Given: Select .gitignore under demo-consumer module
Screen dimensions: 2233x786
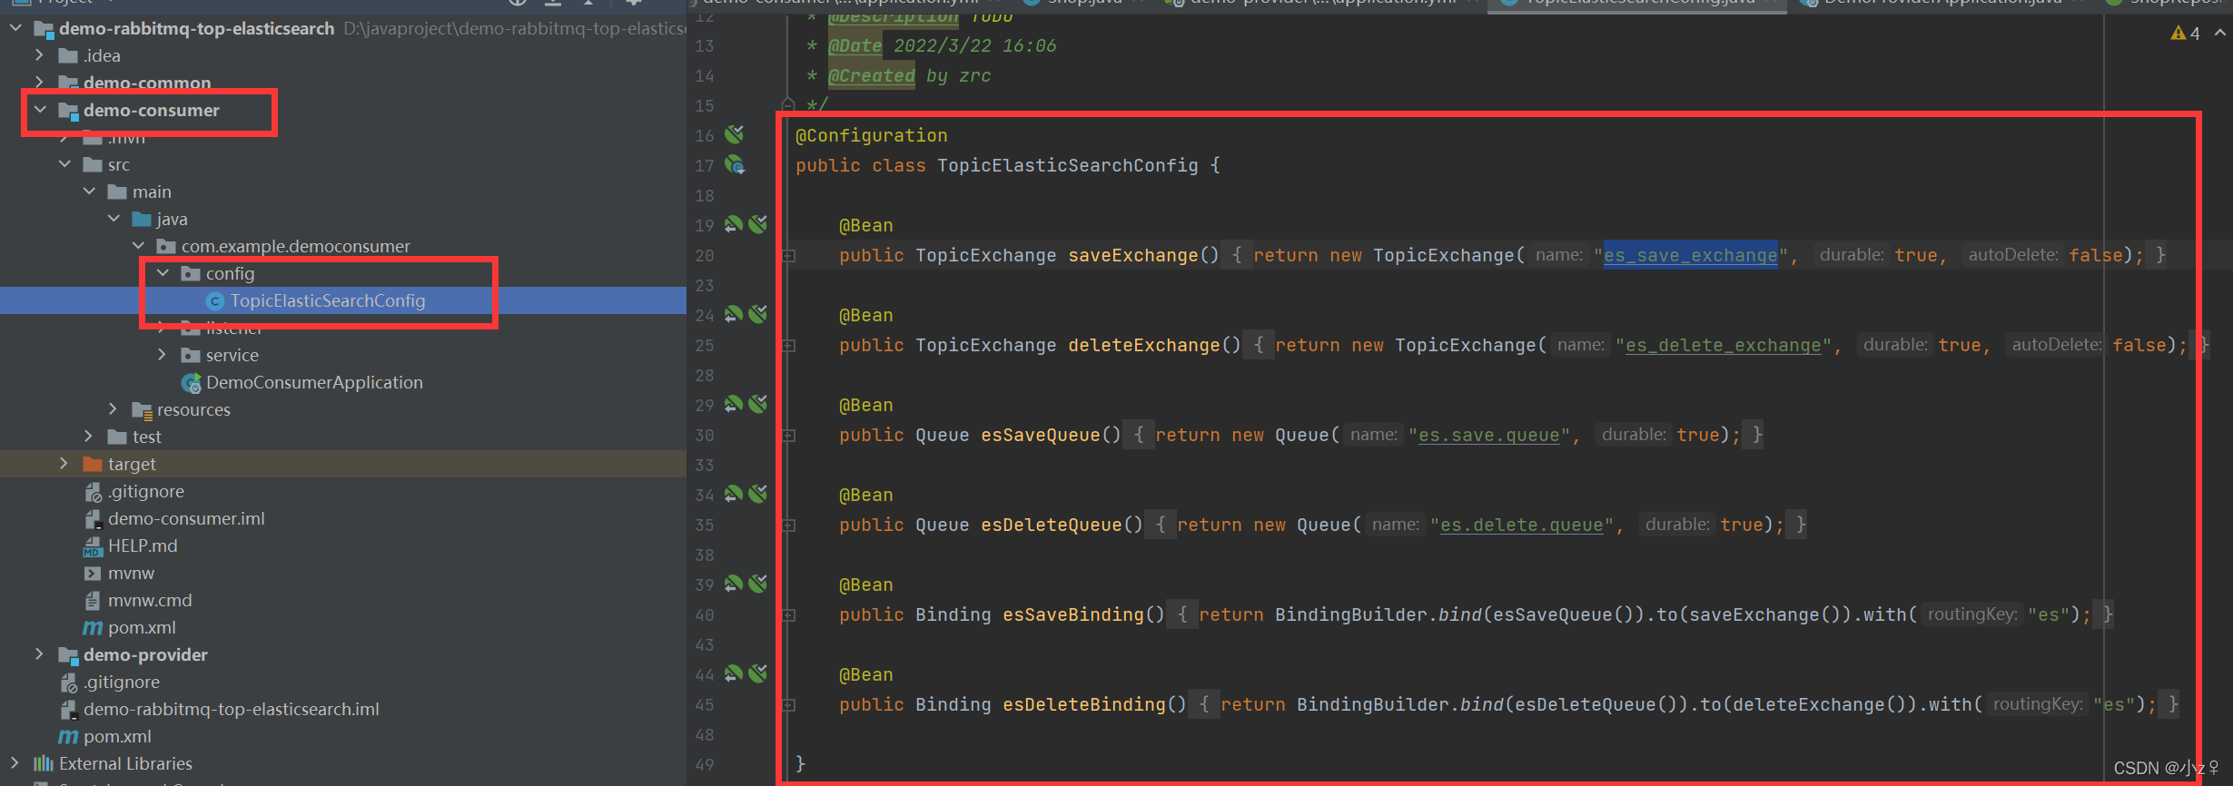Looking at the screenshot, I should coord(146,492).
